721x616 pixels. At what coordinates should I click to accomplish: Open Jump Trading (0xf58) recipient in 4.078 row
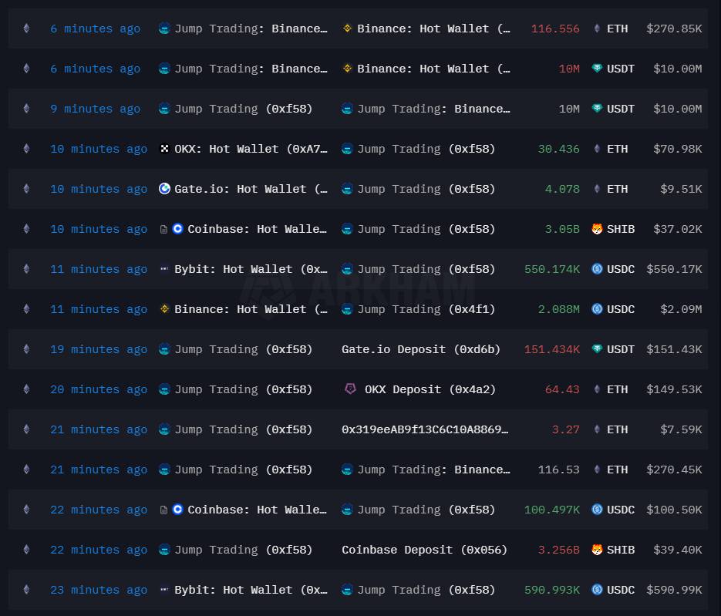[x=426, y=189]
